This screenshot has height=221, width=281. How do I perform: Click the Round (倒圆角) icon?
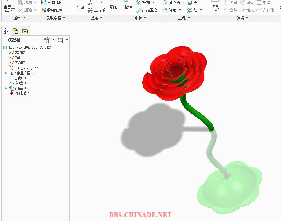pyautogui.click(x=165, y=2)
